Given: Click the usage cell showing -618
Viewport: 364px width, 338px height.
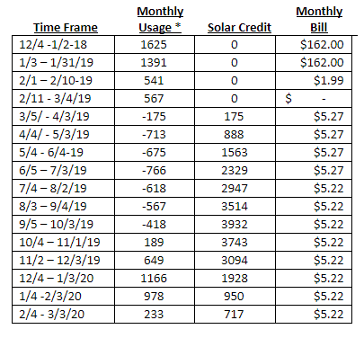Looking at the screenshot, I should (x=155, y=189).
